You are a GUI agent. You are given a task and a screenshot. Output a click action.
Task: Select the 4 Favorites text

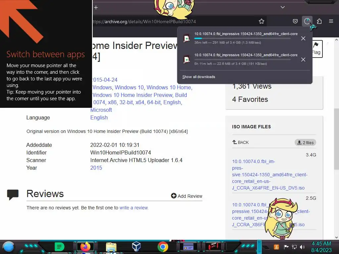coord(250,99)
